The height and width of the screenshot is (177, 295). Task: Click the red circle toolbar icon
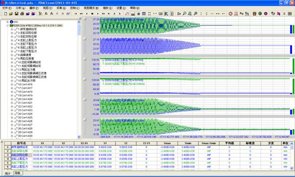click(231, 14)
